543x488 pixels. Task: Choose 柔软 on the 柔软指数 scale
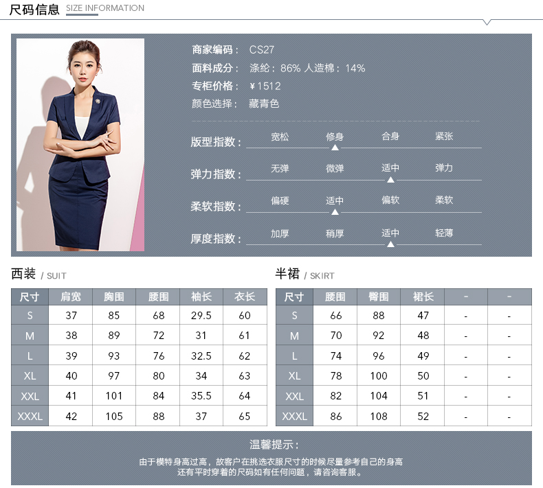(444, 200)
